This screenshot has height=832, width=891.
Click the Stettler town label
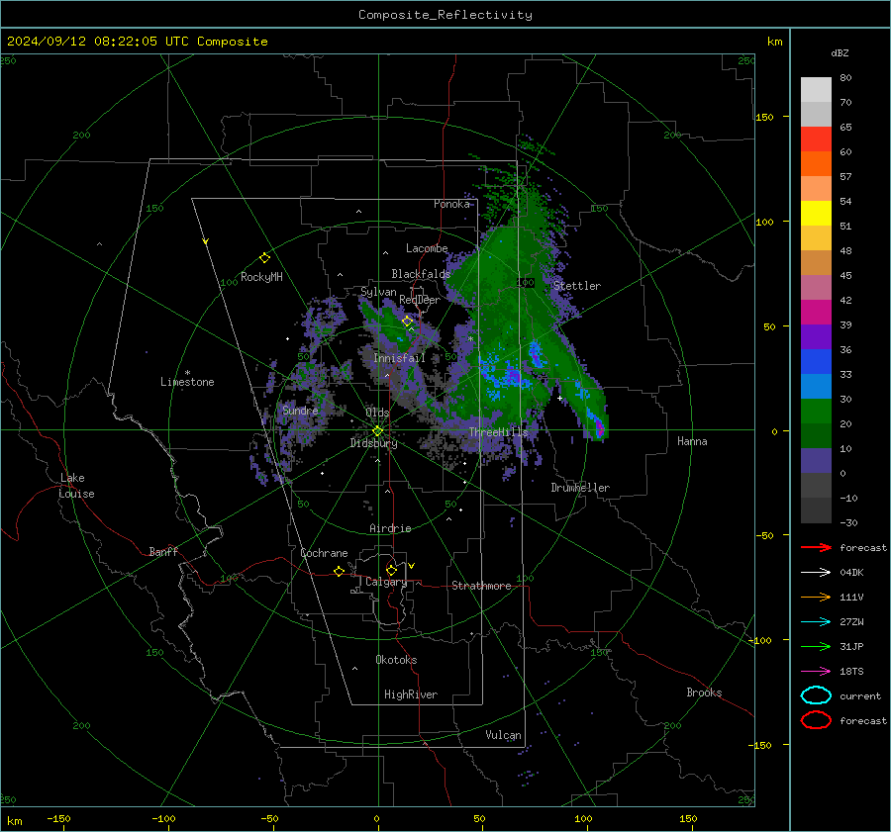pyautogui.click(x=577, y=286)
